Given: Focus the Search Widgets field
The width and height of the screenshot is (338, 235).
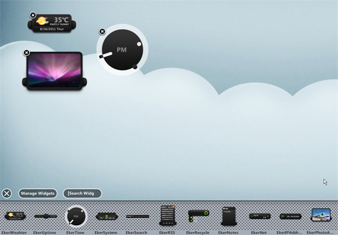Looking at the screenshot, I should [82, 193].
